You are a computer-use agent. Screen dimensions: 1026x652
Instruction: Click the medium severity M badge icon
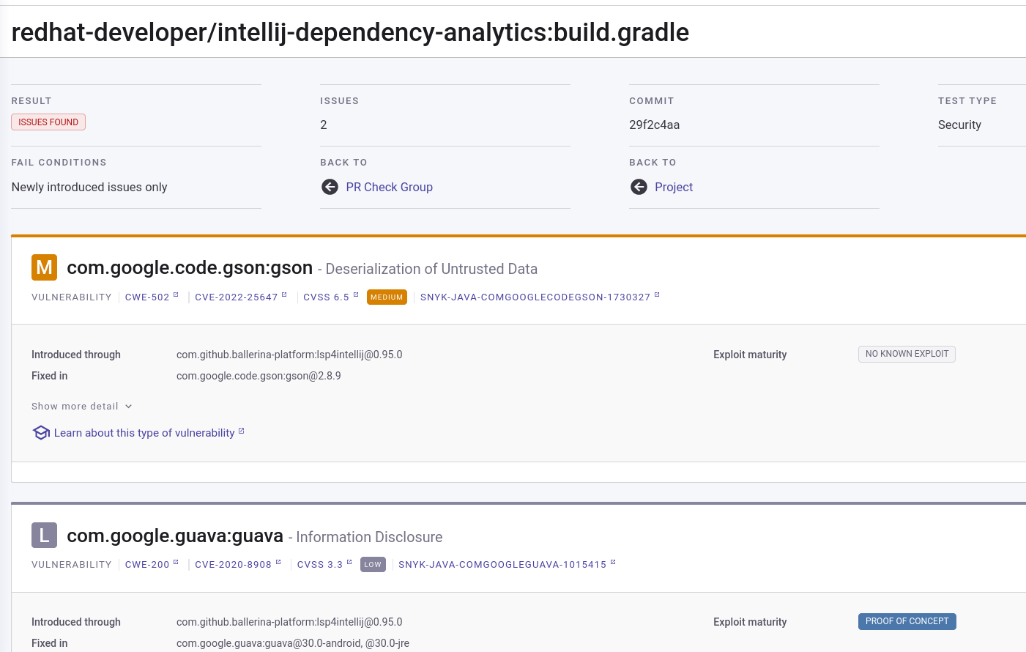[x=44, y=267]
